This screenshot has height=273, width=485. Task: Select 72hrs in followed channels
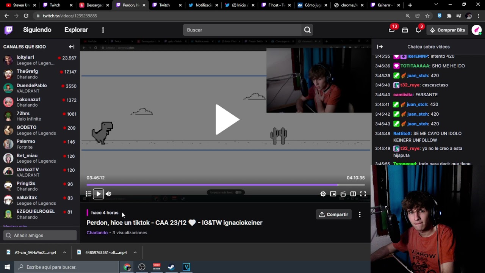(40, 116)
